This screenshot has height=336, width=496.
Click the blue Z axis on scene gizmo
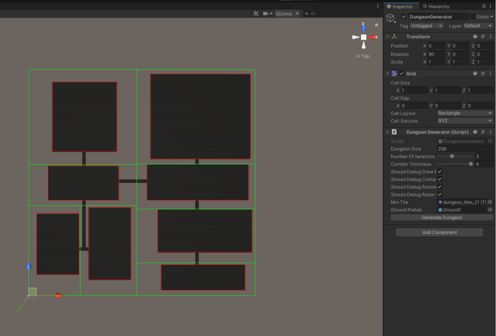pyautogui.click(x=364, y=29)
